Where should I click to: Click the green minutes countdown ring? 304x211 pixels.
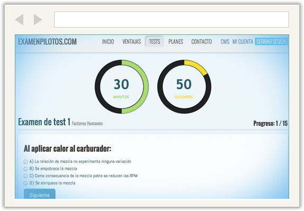[122, 87]
